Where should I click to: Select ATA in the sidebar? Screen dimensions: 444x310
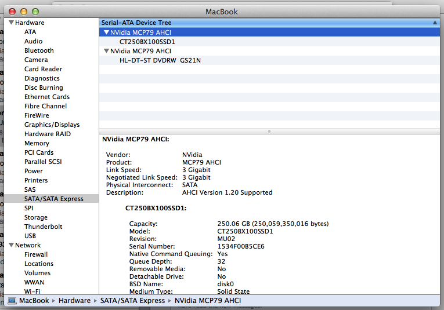pyautogui.click(x=30, y=32)
